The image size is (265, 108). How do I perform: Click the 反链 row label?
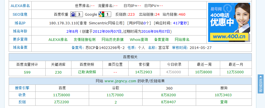pyautogui.click(x=22, y=102)
